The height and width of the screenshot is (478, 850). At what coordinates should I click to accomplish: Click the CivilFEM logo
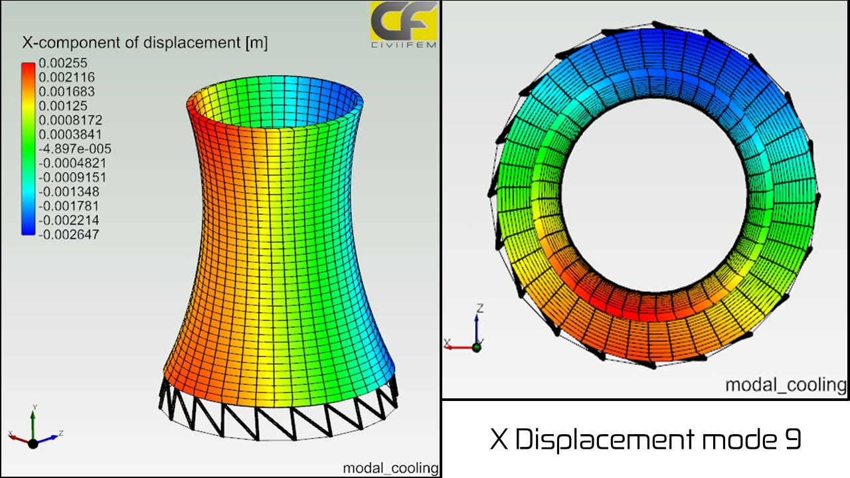pos(404,25)
